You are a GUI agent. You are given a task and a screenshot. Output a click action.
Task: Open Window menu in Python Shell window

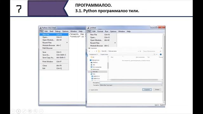click(74, 31)
